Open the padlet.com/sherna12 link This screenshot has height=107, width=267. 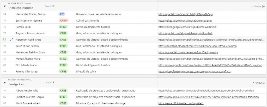click(185, 14)
